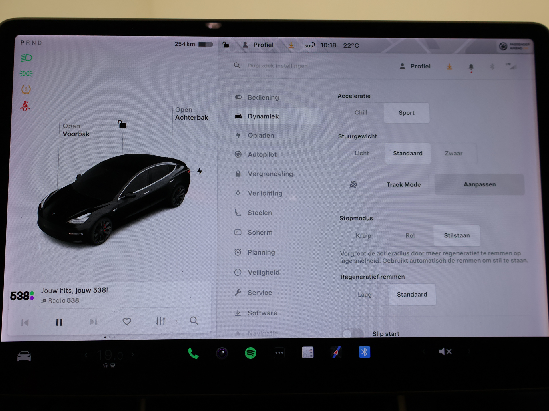The image size is (549, 411).
Task: Select Chill acceleration mode
Action: click(x=361, y=113)
